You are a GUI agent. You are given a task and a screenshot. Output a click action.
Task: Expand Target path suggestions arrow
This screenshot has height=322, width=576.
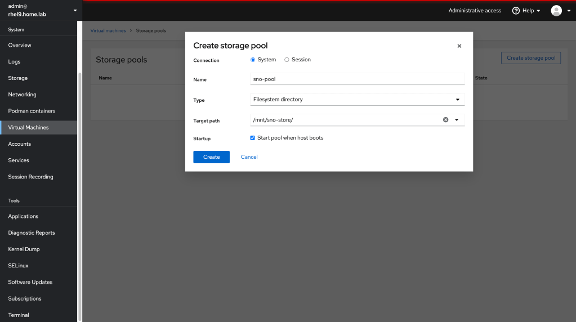(x=457, y=120)
